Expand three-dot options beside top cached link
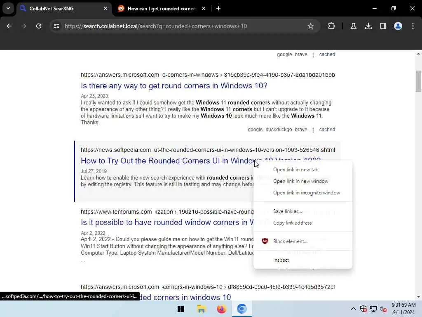This screenshot has width=422, height=317. (313, 55)
